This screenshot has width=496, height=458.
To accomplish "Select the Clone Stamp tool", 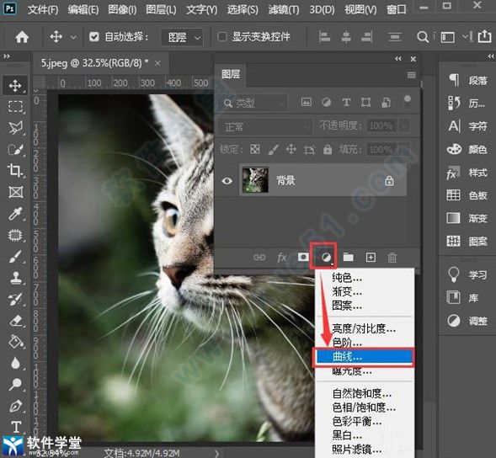I will pos(15,278).
